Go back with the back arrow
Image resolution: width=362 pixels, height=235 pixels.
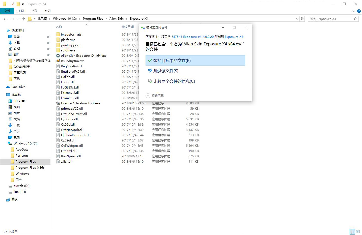click(5, 19)
